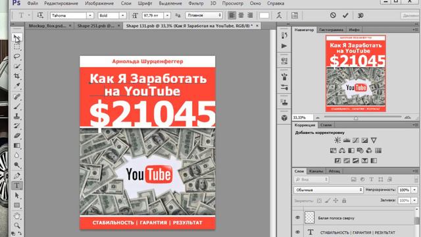Open the 'Файл' menu
Image resolution: width=421 pixels, height=237 pixels.
(32, 3)
